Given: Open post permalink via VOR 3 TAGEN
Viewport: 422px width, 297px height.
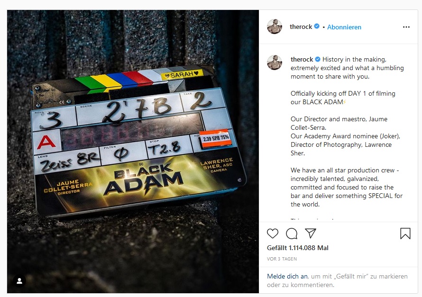Looking at the screenshot, I should coord(282,259).
